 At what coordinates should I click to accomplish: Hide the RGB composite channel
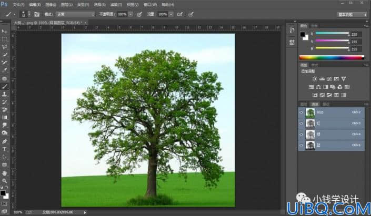[x=301, y=112]
